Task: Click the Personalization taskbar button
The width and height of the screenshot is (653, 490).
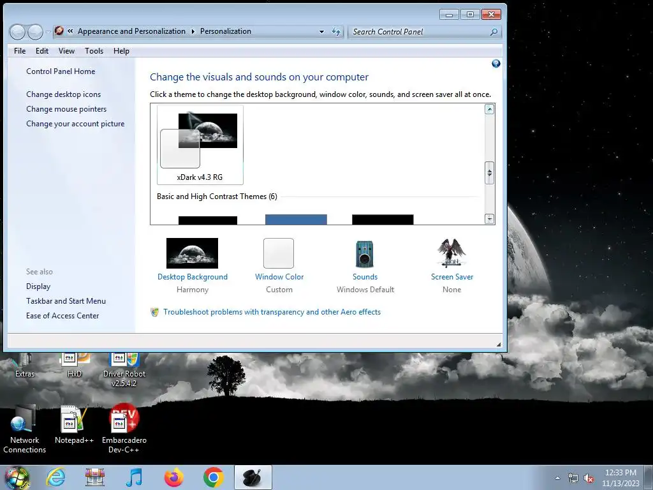Action: [x=253, y=477]
